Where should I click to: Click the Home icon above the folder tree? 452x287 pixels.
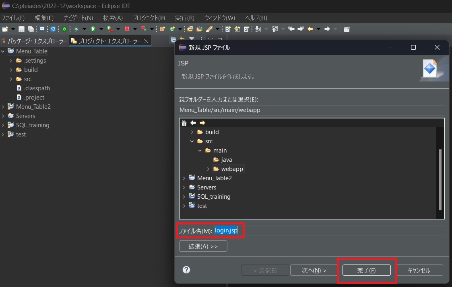click(x=184, y=123)
